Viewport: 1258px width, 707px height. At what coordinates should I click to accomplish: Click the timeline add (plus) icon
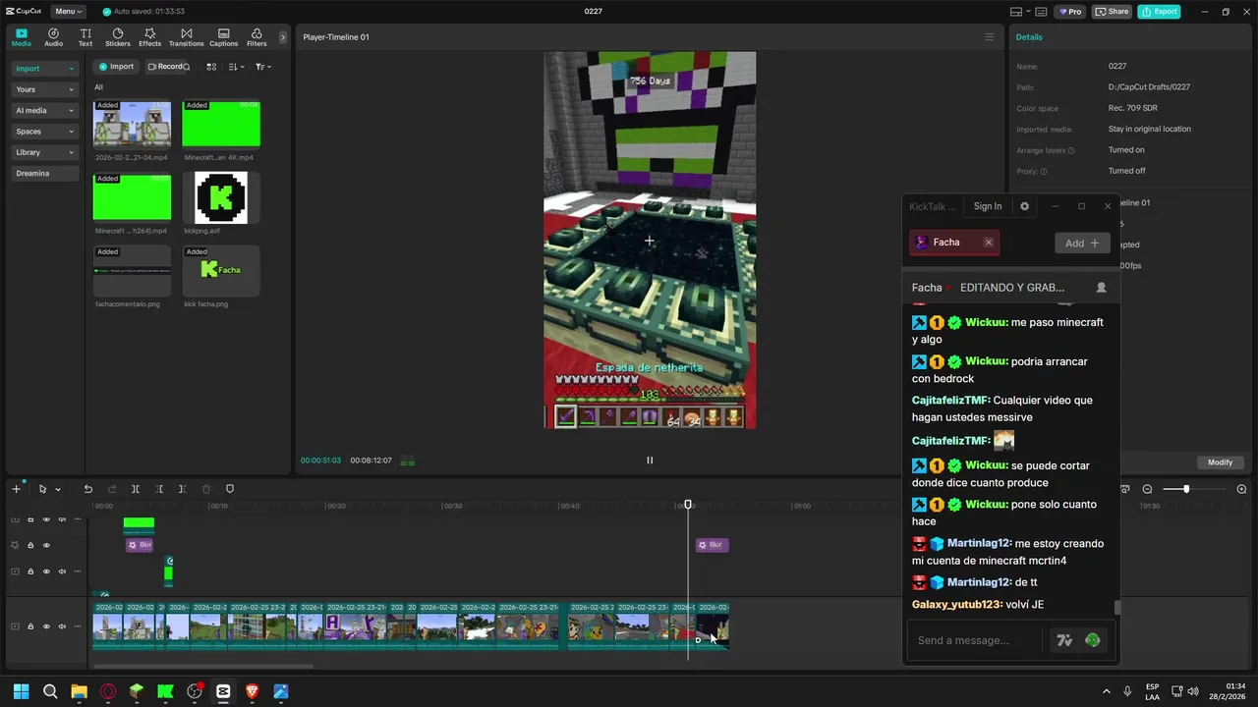click(16, 489)
